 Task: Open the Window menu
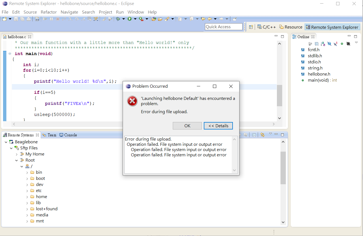point(136,12)
